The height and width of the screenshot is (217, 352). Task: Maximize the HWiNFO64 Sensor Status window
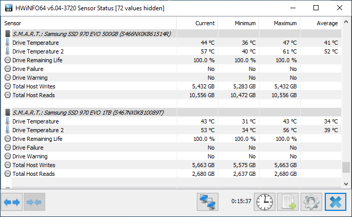[316, 8]
